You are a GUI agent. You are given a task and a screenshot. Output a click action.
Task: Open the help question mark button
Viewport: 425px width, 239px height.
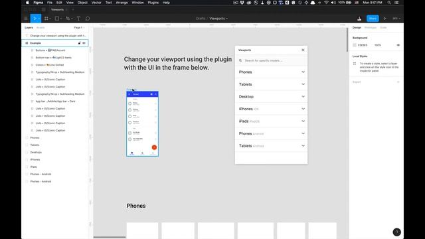(x=396, y=232)
